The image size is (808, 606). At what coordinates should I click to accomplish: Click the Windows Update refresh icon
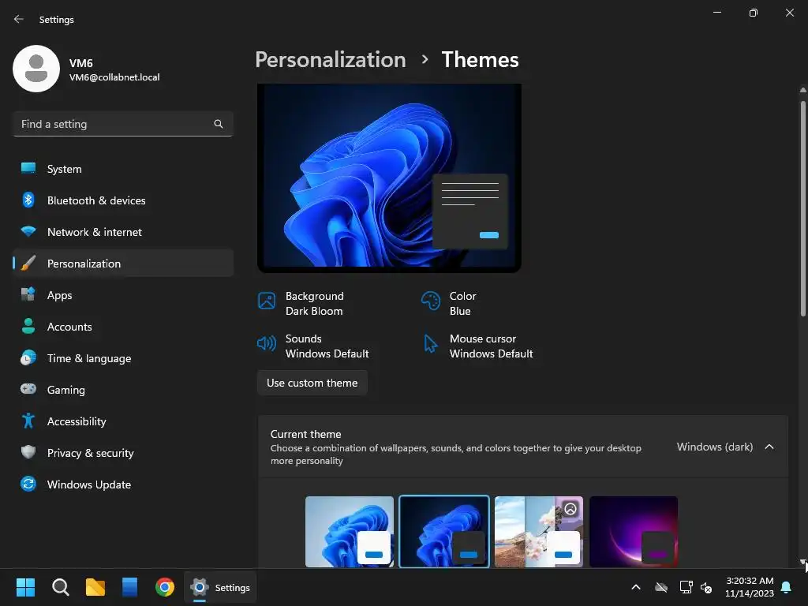click(28, 484)
